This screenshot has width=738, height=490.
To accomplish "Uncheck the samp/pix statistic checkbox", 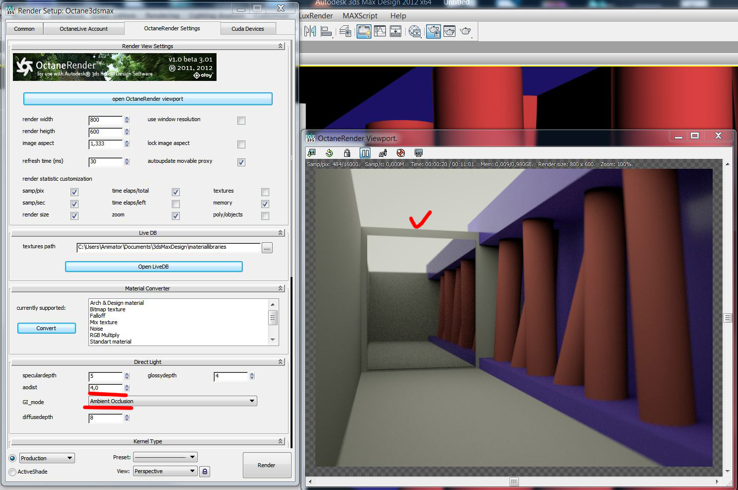I will (x=74, y=192).
